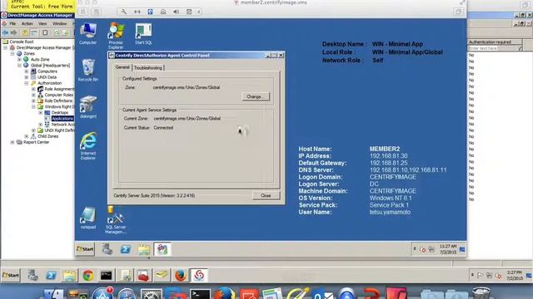Click the blue sync icon in VM toolbar
The width and height of the screenshot is (533, 299).
(150, 12)
